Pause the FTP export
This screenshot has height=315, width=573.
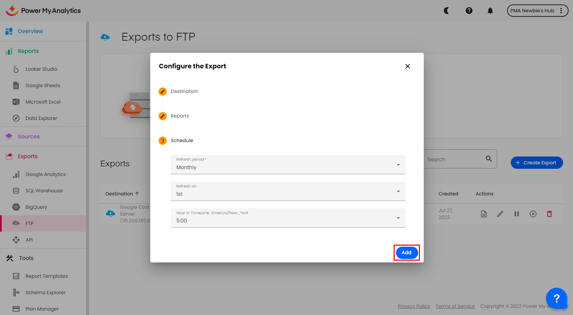pos(517,214)
